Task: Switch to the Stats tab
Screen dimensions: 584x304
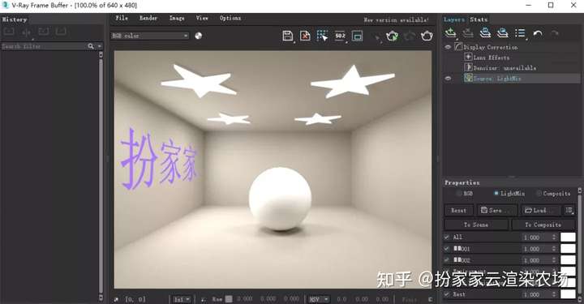Action: 479,19
